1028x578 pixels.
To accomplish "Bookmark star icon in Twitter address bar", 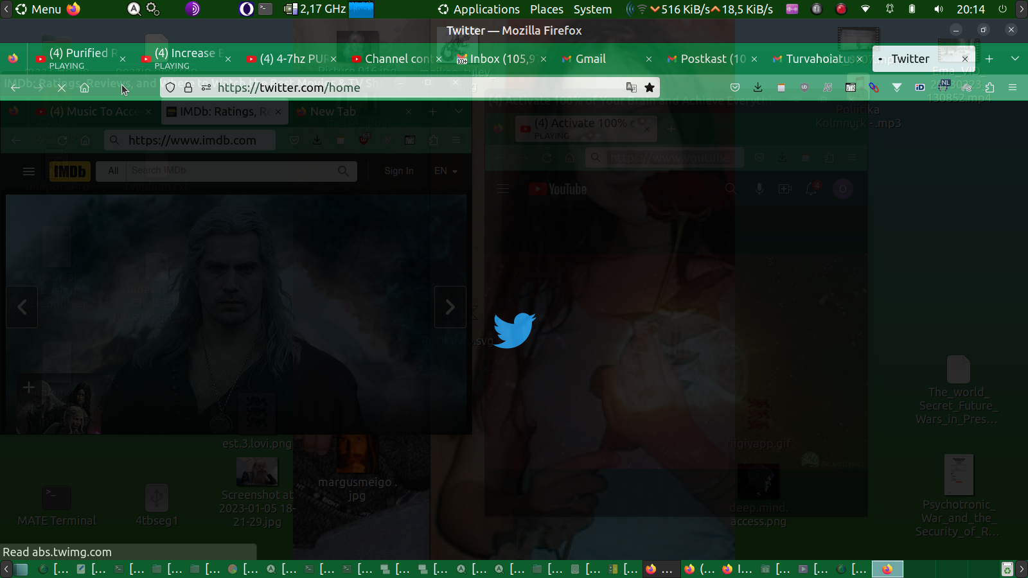I will point(650,87).
